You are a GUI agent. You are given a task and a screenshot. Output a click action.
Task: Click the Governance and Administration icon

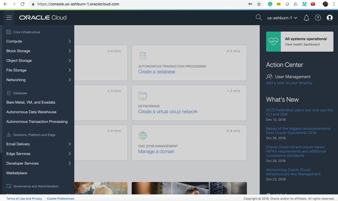pyautogui.click(x=8, y=186)
